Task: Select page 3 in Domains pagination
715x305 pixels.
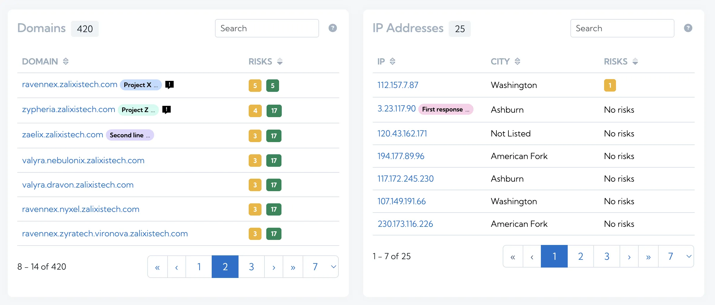Action: [x=251, y=267]
